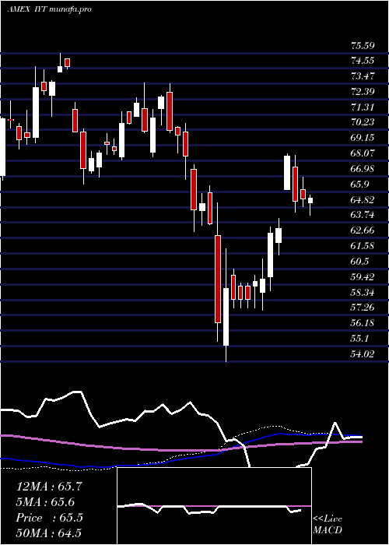Click the AMEX IYT munafa.pro title text
Image resolution: width=389 pixels, height=545 pixels.
coord(49,9)
